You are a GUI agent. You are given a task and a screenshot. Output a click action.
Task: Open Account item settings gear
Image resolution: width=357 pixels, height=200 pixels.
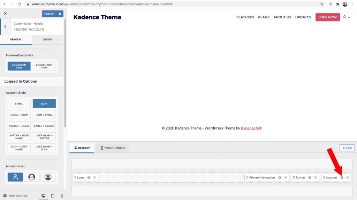coord(342,177)
